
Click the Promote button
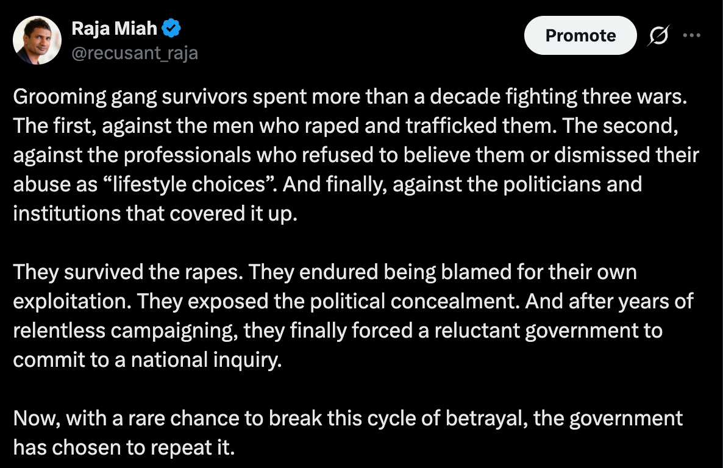[x=580, y=35]
